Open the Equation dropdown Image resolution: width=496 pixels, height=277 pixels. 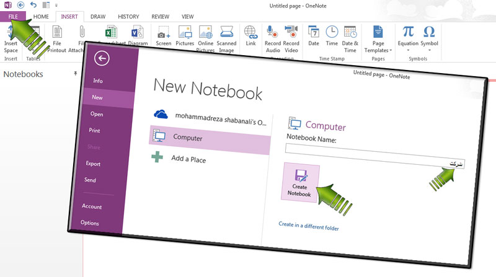(408, 38)
